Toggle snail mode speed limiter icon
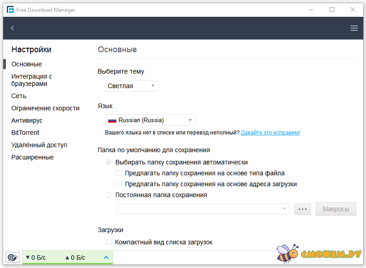Image resolution: width=366 pixels, height=268 pixels. 12,258
